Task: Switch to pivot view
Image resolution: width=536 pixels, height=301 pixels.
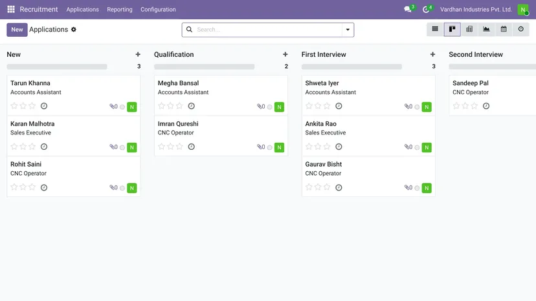Action: tap(469, 29)
